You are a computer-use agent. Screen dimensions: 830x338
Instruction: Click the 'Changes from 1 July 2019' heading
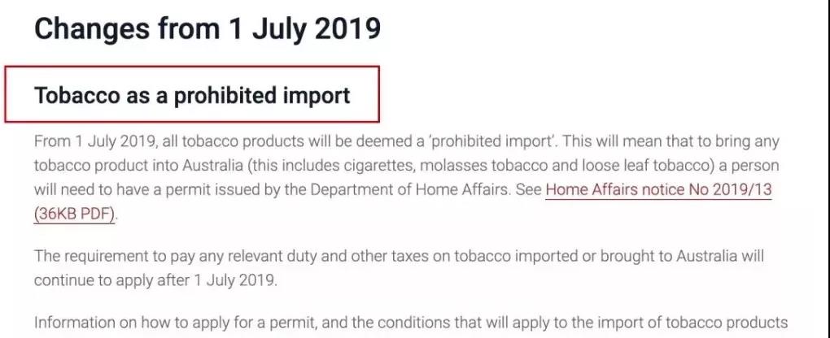pyautogui.click(x=207, y=28)
